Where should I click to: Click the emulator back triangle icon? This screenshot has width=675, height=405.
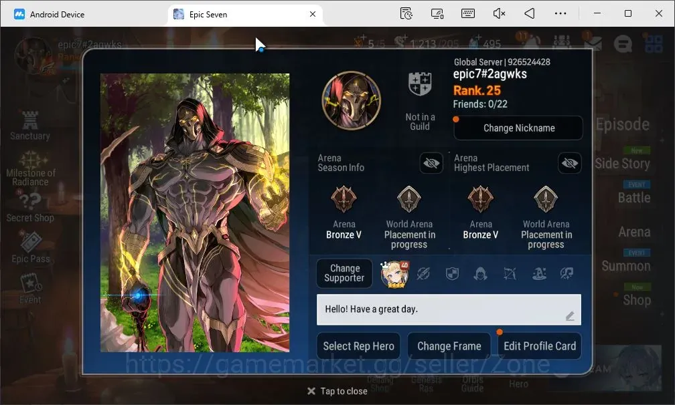click(530, 14)
